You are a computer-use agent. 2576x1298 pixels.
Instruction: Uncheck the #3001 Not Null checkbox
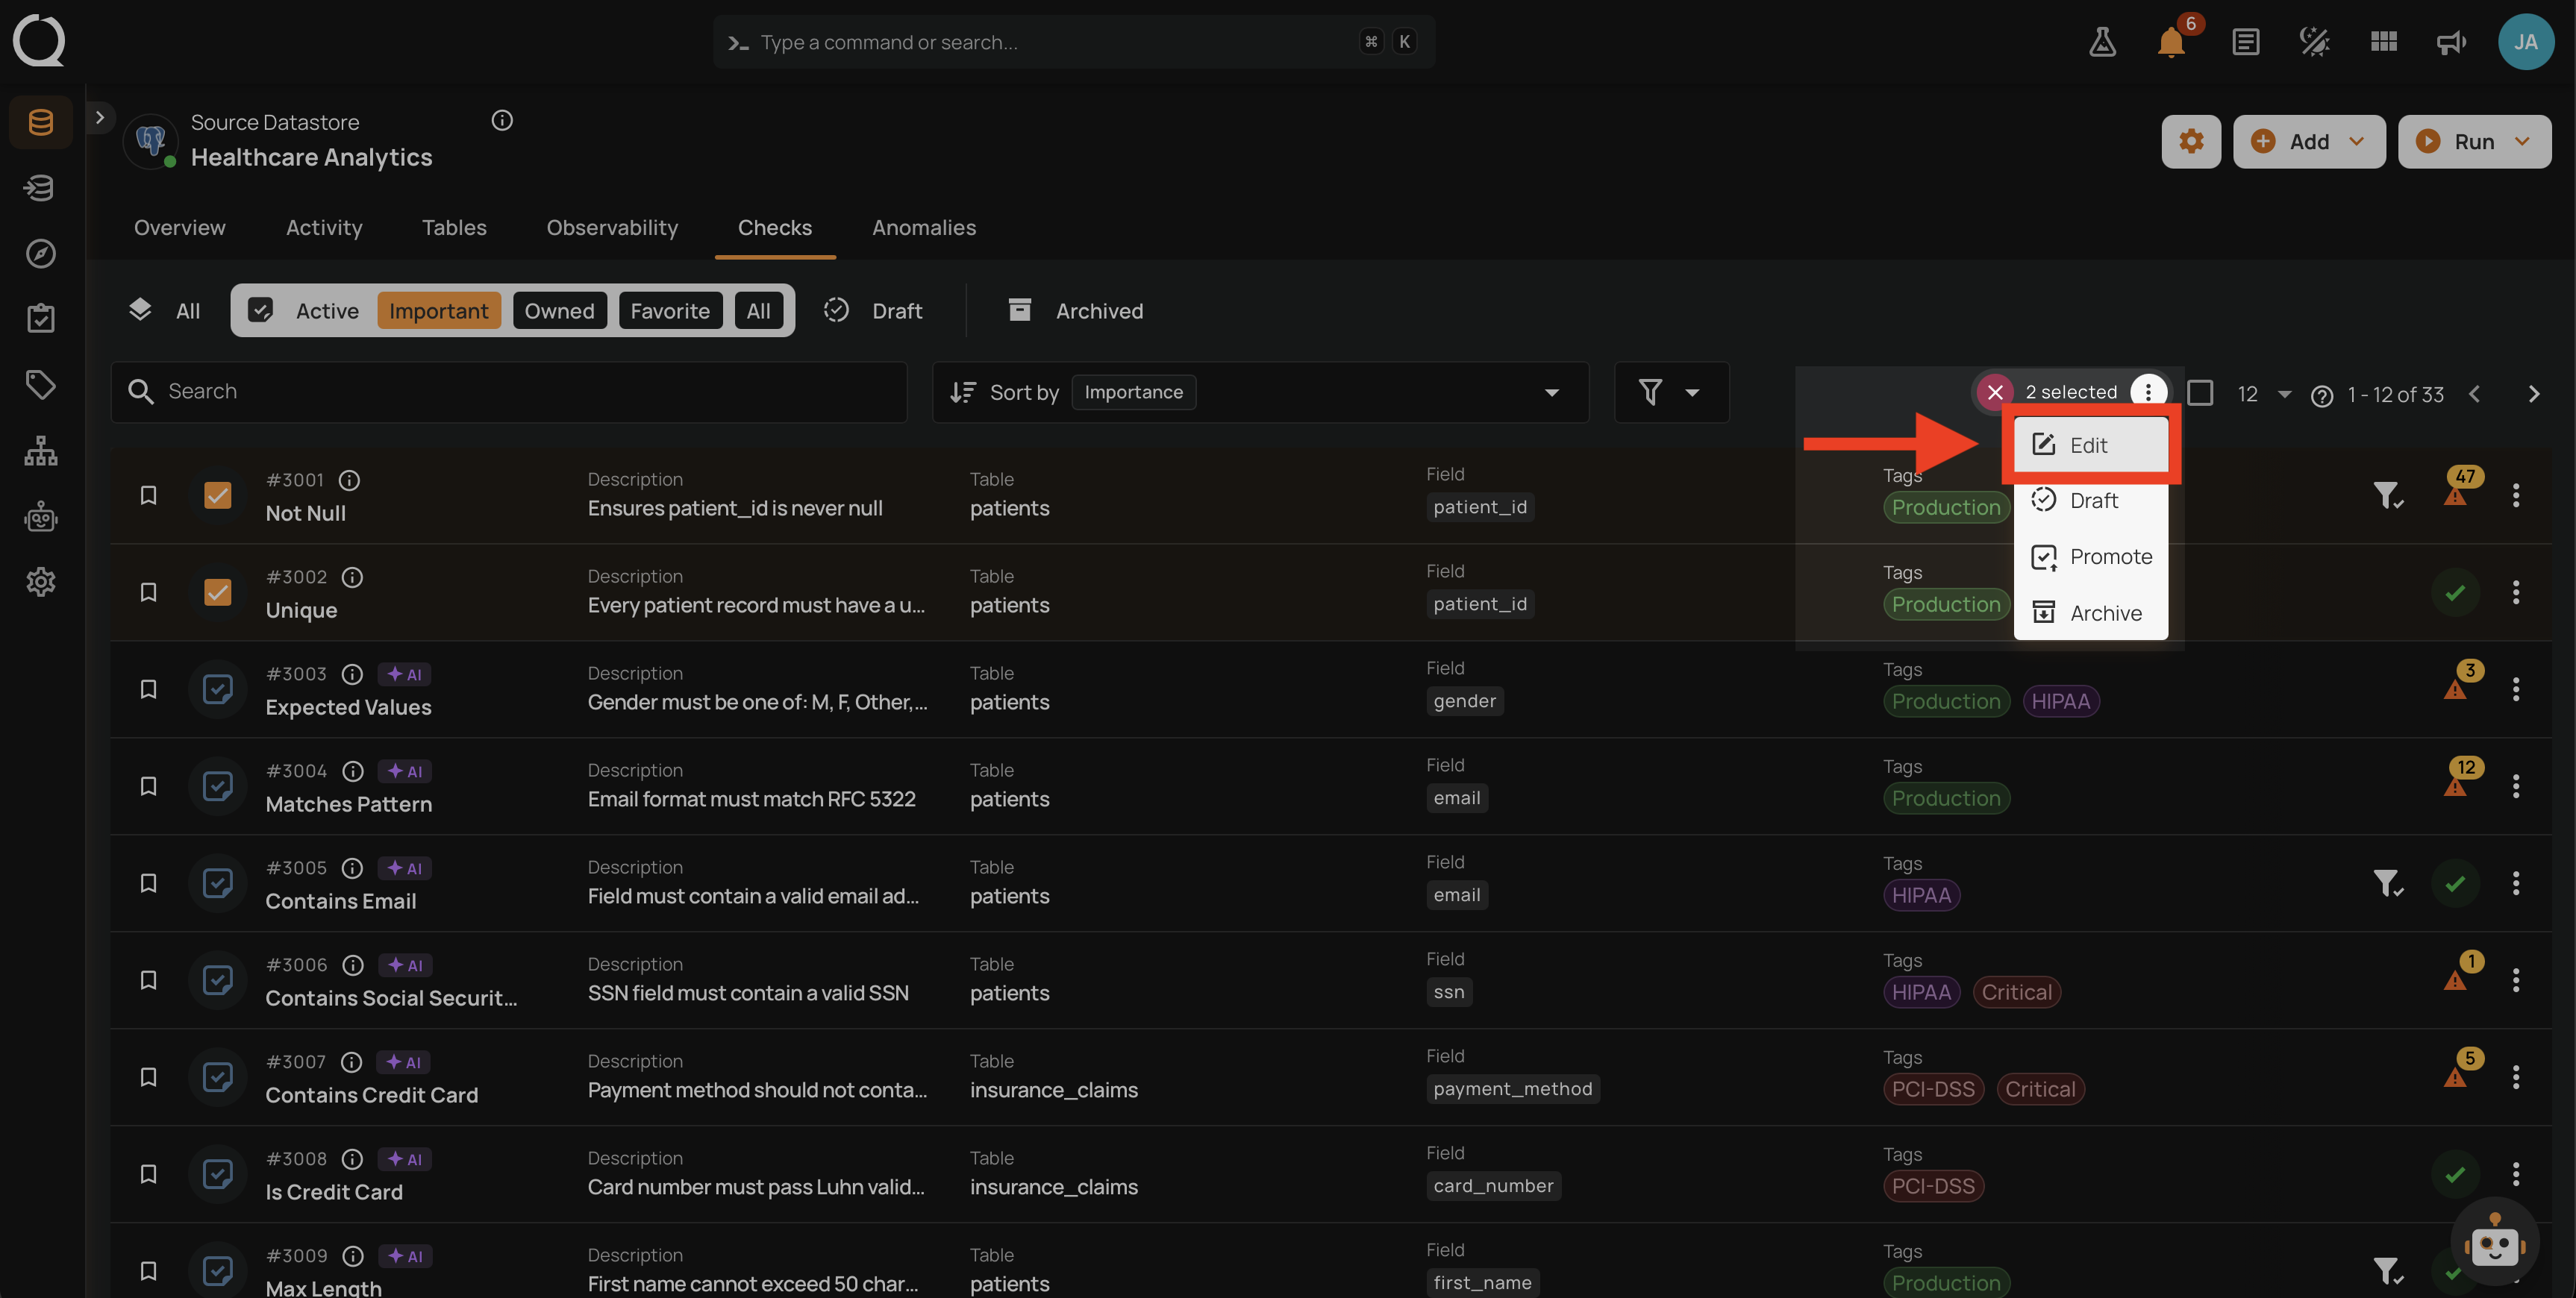[x=217, y=495]
